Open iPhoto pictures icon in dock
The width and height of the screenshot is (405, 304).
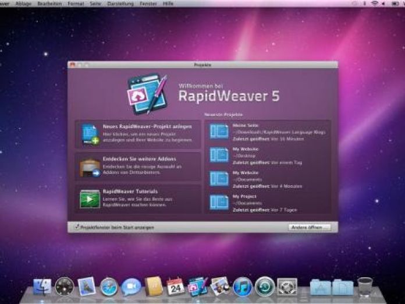220,286
